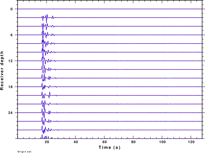
Task: Click the depth axis label 24
Action: [11, 113]
